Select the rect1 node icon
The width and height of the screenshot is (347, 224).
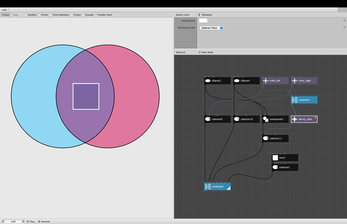pos(275,158)
